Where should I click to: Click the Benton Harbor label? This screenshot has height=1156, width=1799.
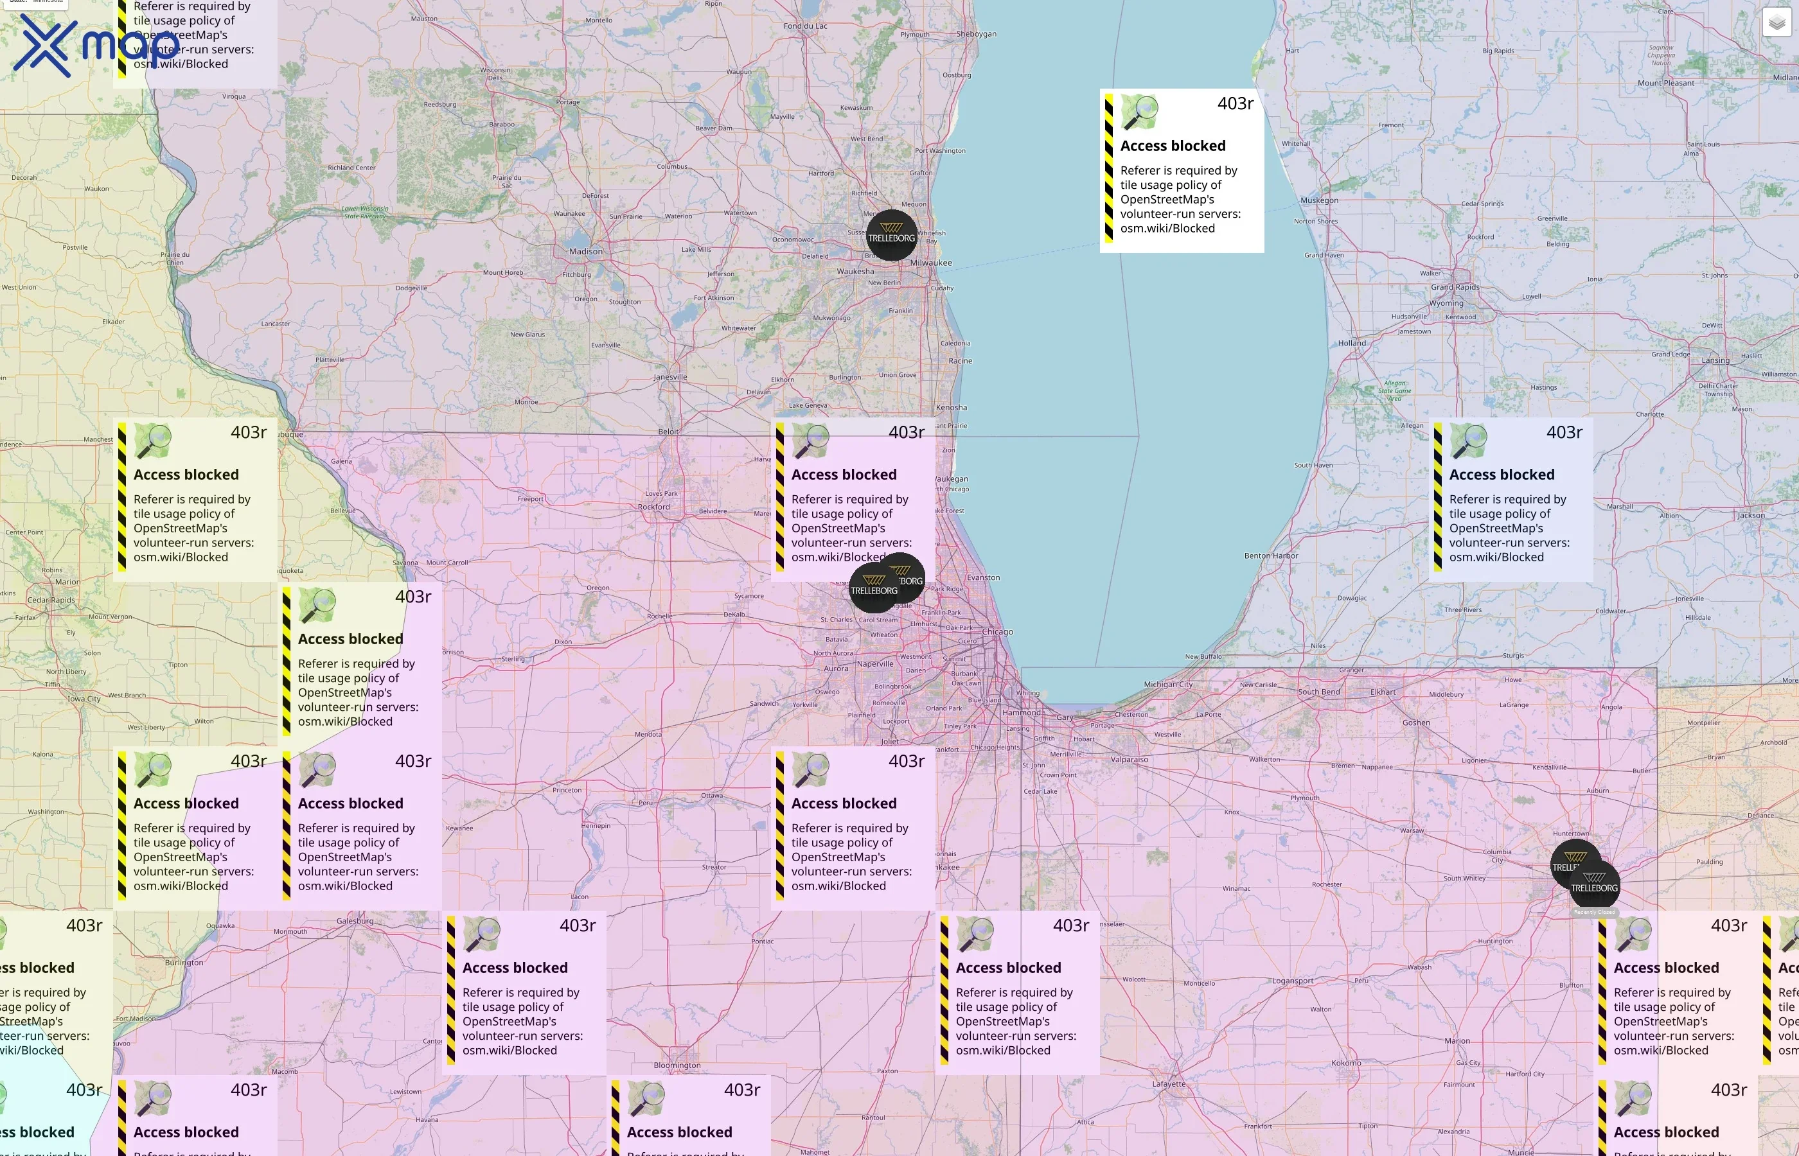[1271, 556]
